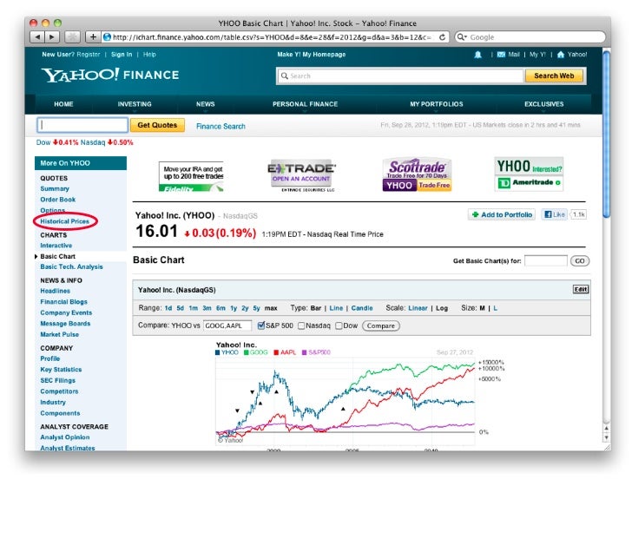Open the Analyst Opinion link

[x=65, y=437]
